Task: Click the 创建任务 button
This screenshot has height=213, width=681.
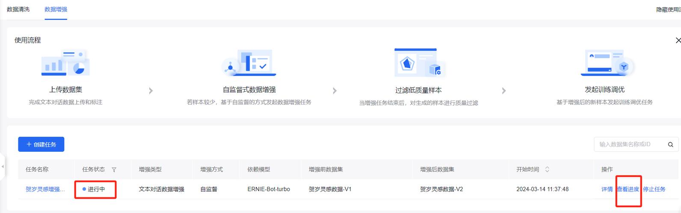Action: tap(41, 144)
